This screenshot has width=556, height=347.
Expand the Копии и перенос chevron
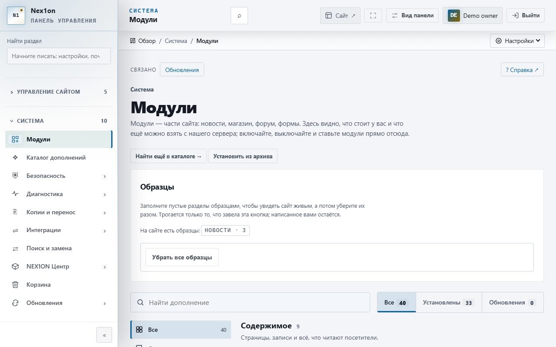[x=105, y=213]
